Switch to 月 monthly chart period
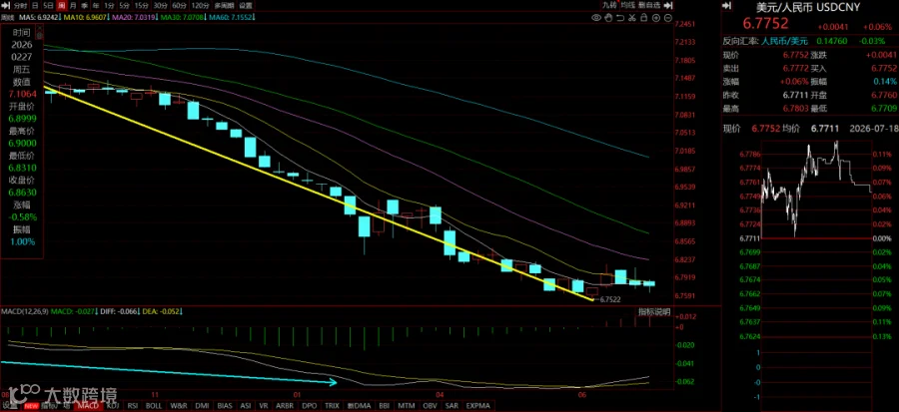The height and width of the screenshot is (412, 899). (x=73, y=5)
